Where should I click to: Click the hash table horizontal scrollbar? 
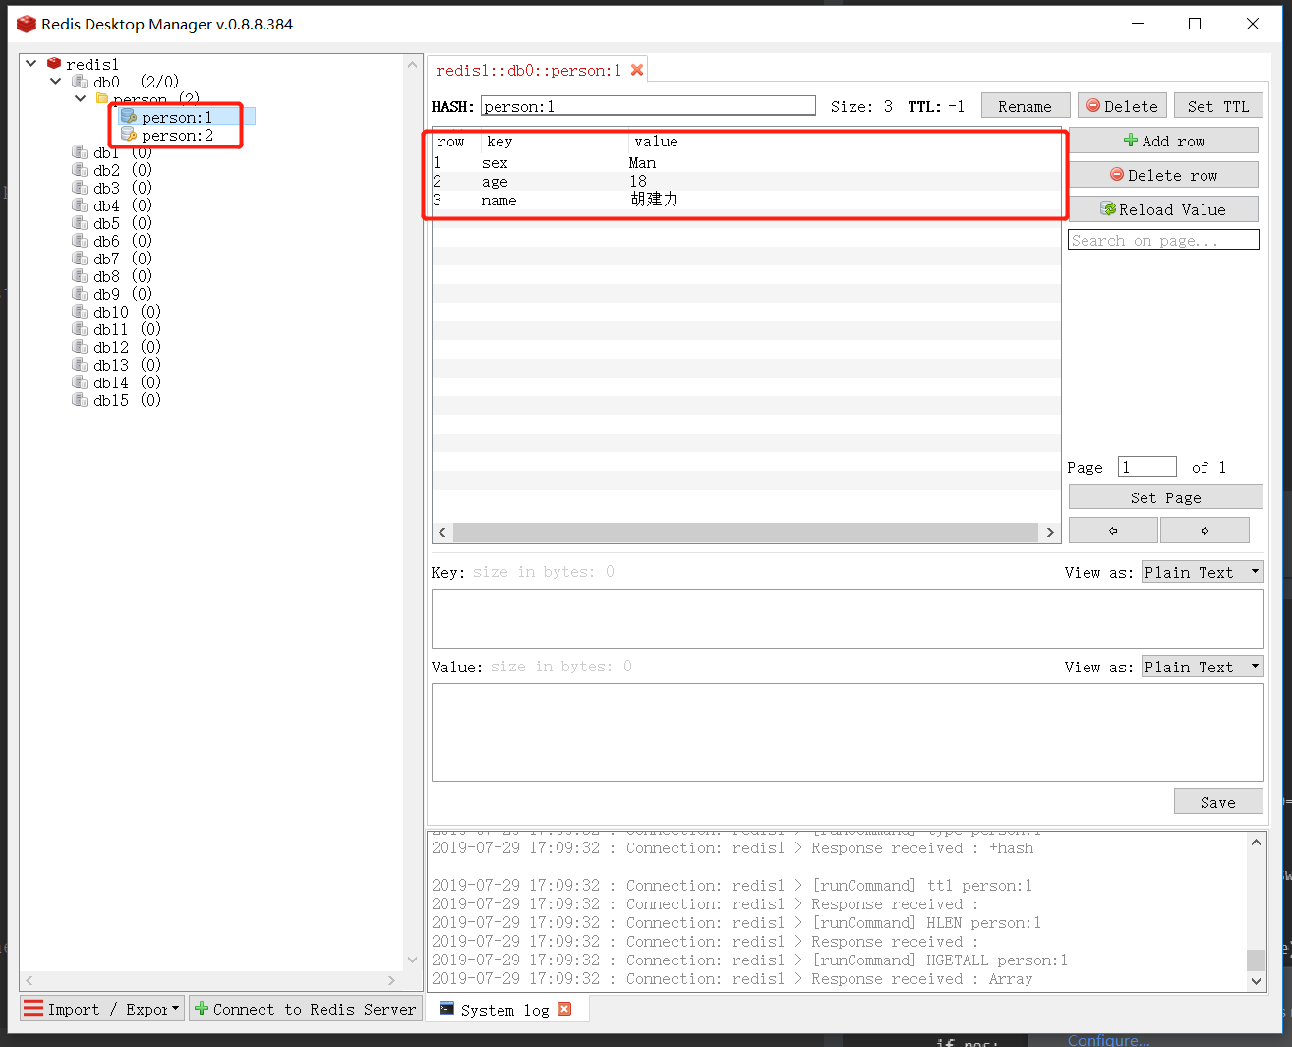[x=746, y=532]
